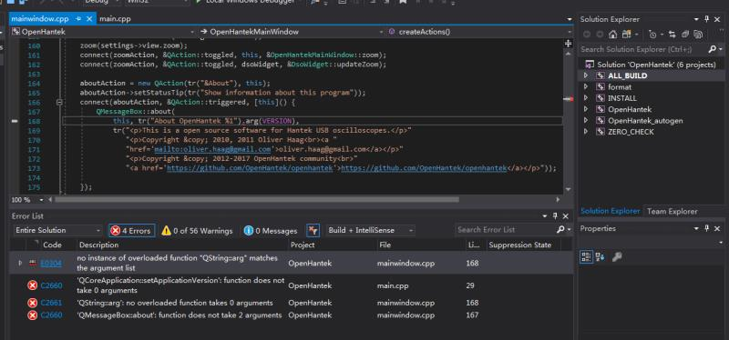Click Show All Files icon in Solution Explorer
729x340 pixels.
click(697, 35)
